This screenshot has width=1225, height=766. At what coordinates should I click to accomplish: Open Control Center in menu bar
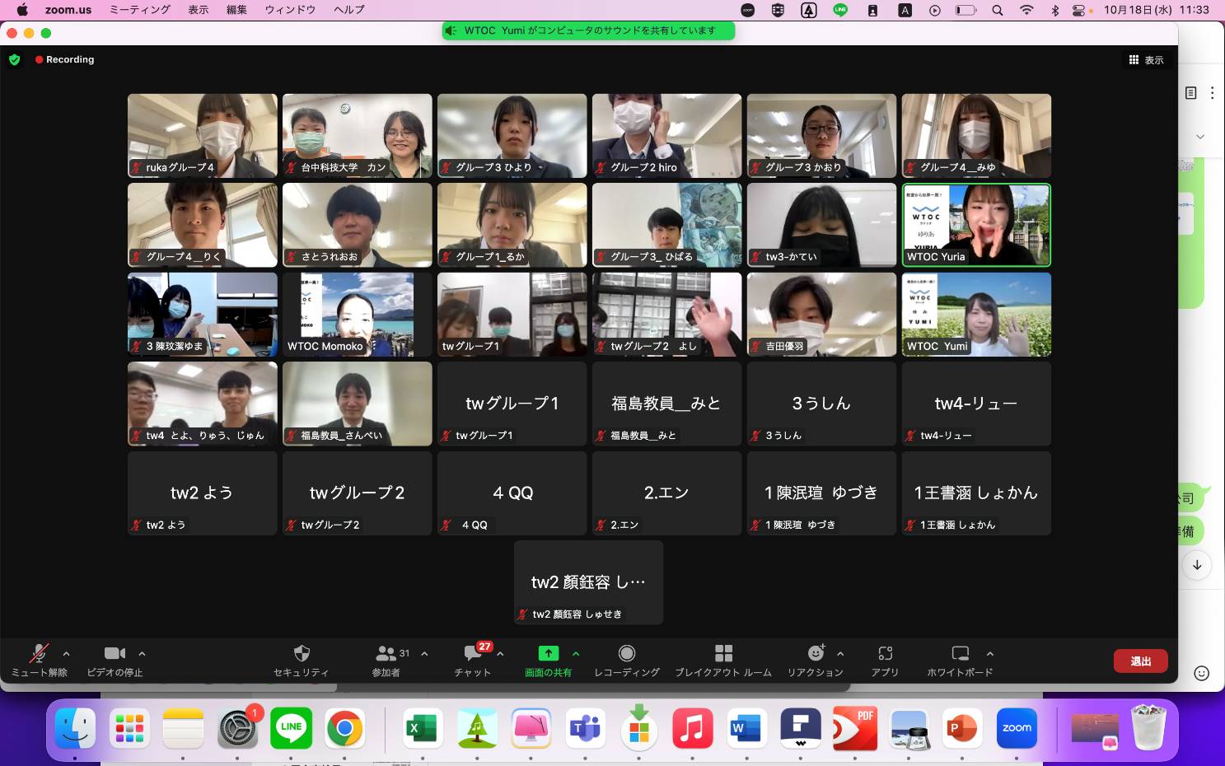click(1078, 10)
